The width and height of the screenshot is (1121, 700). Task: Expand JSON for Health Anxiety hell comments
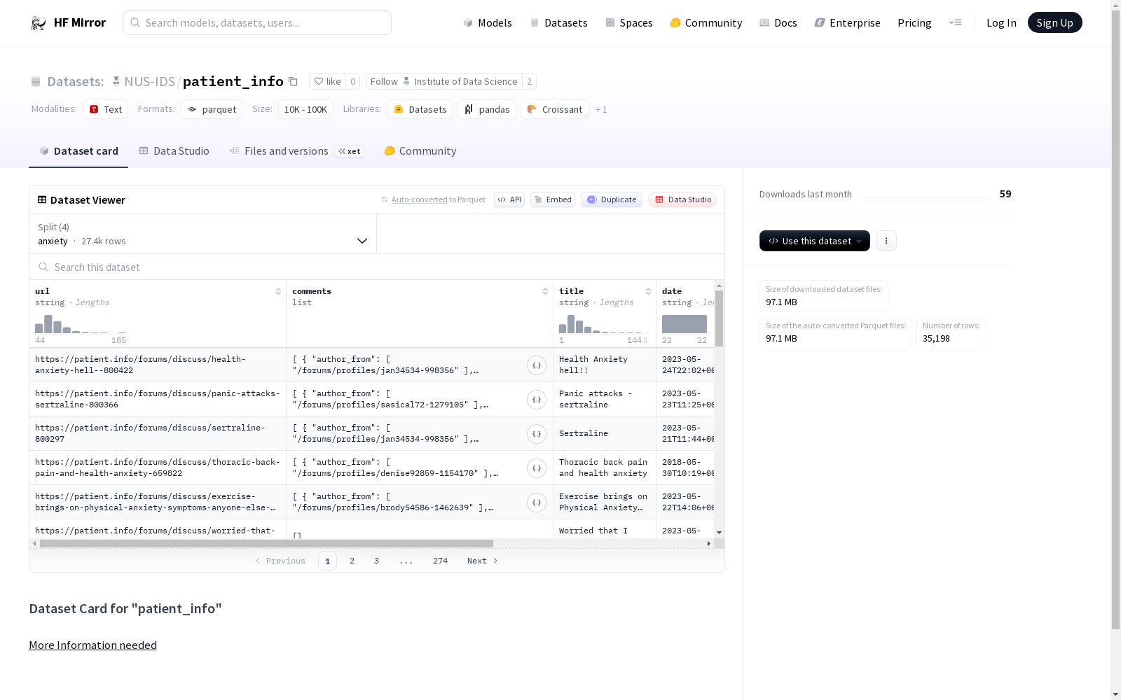[537, 365]
